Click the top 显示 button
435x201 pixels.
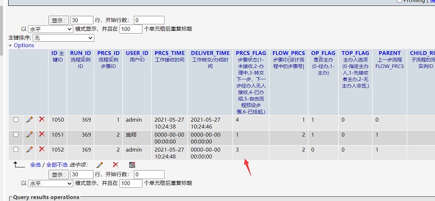click(59, 20)
